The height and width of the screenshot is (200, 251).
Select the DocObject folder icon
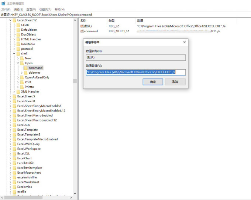18,34
